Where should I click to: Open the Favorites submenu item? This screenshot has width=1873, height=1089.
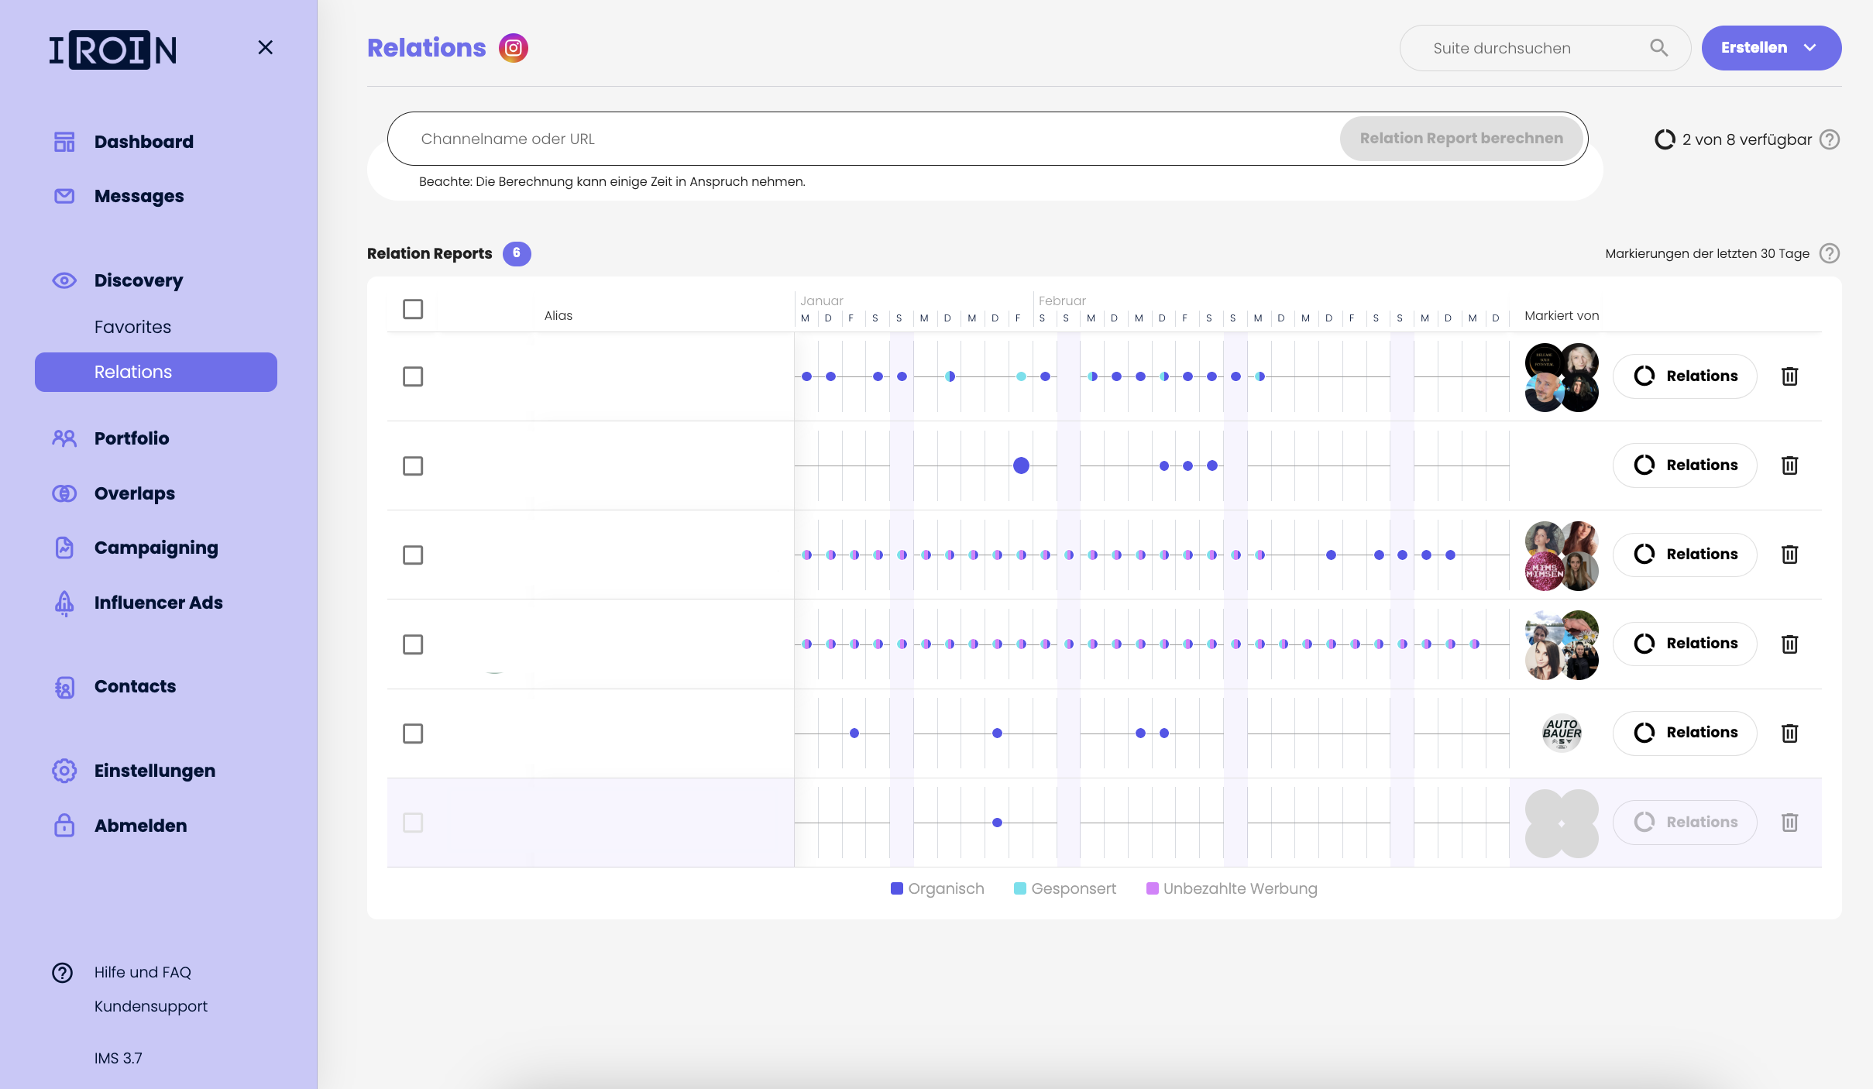132,327
